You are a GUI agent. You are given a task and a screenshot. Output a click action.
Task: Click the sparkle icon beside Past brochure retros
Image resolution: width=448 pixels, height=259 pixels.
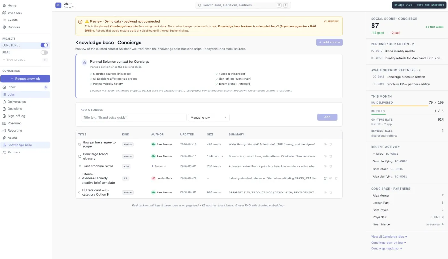coord(80,166)
